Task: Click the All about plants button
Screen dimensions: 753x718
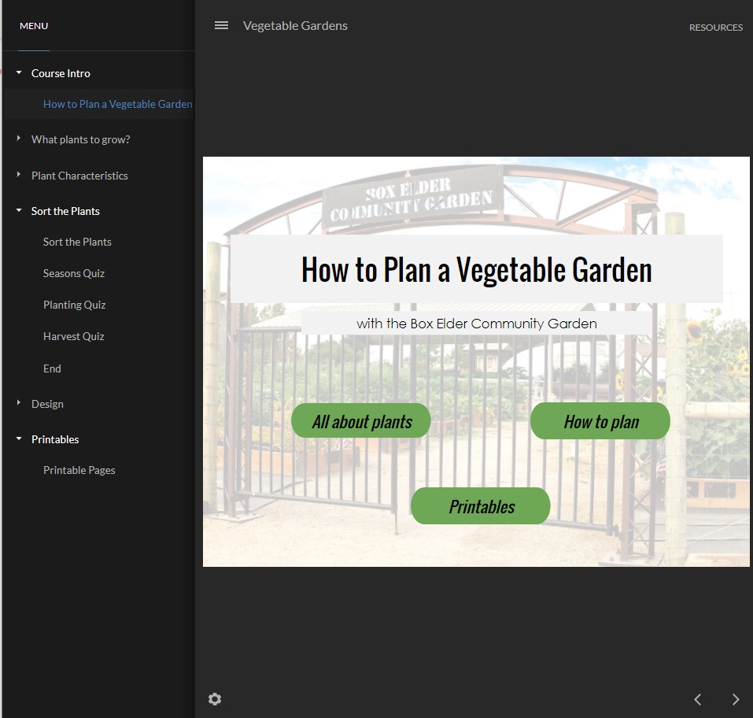Action: (361, 421)
